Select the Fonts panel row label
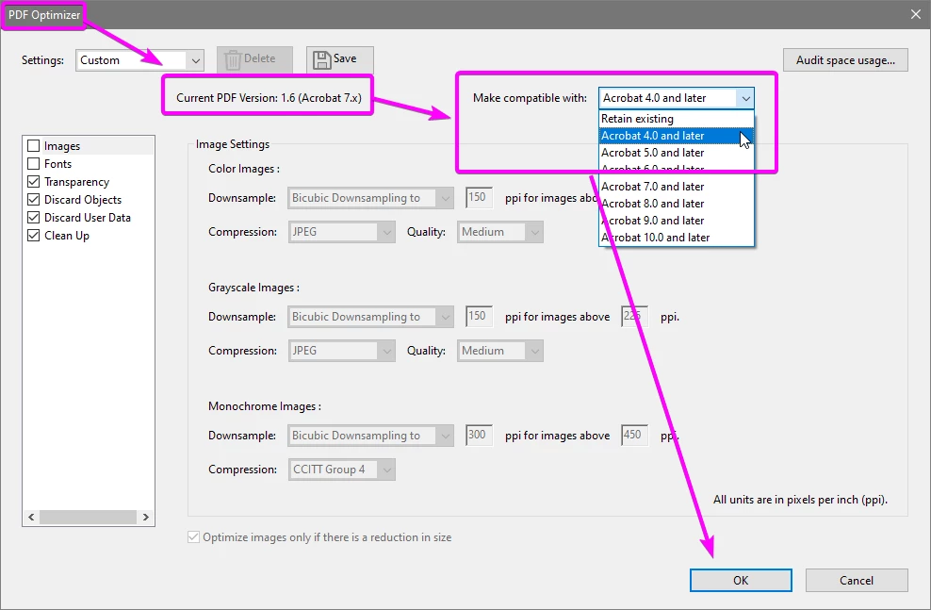 coord(57,164)
